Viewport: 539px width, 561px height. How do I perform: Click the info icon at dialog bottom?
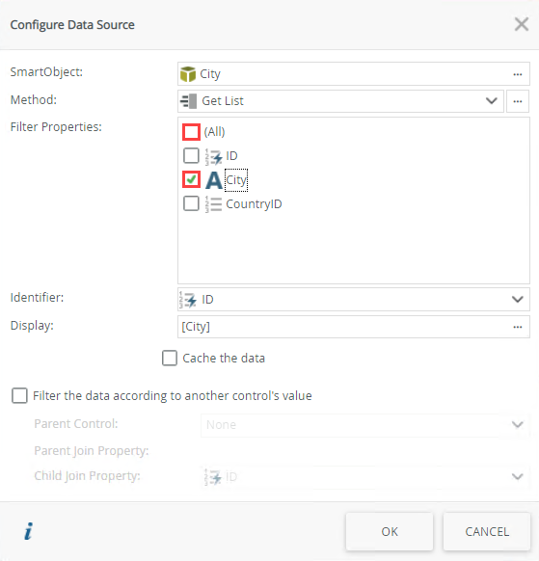click(x=28, y=531)
